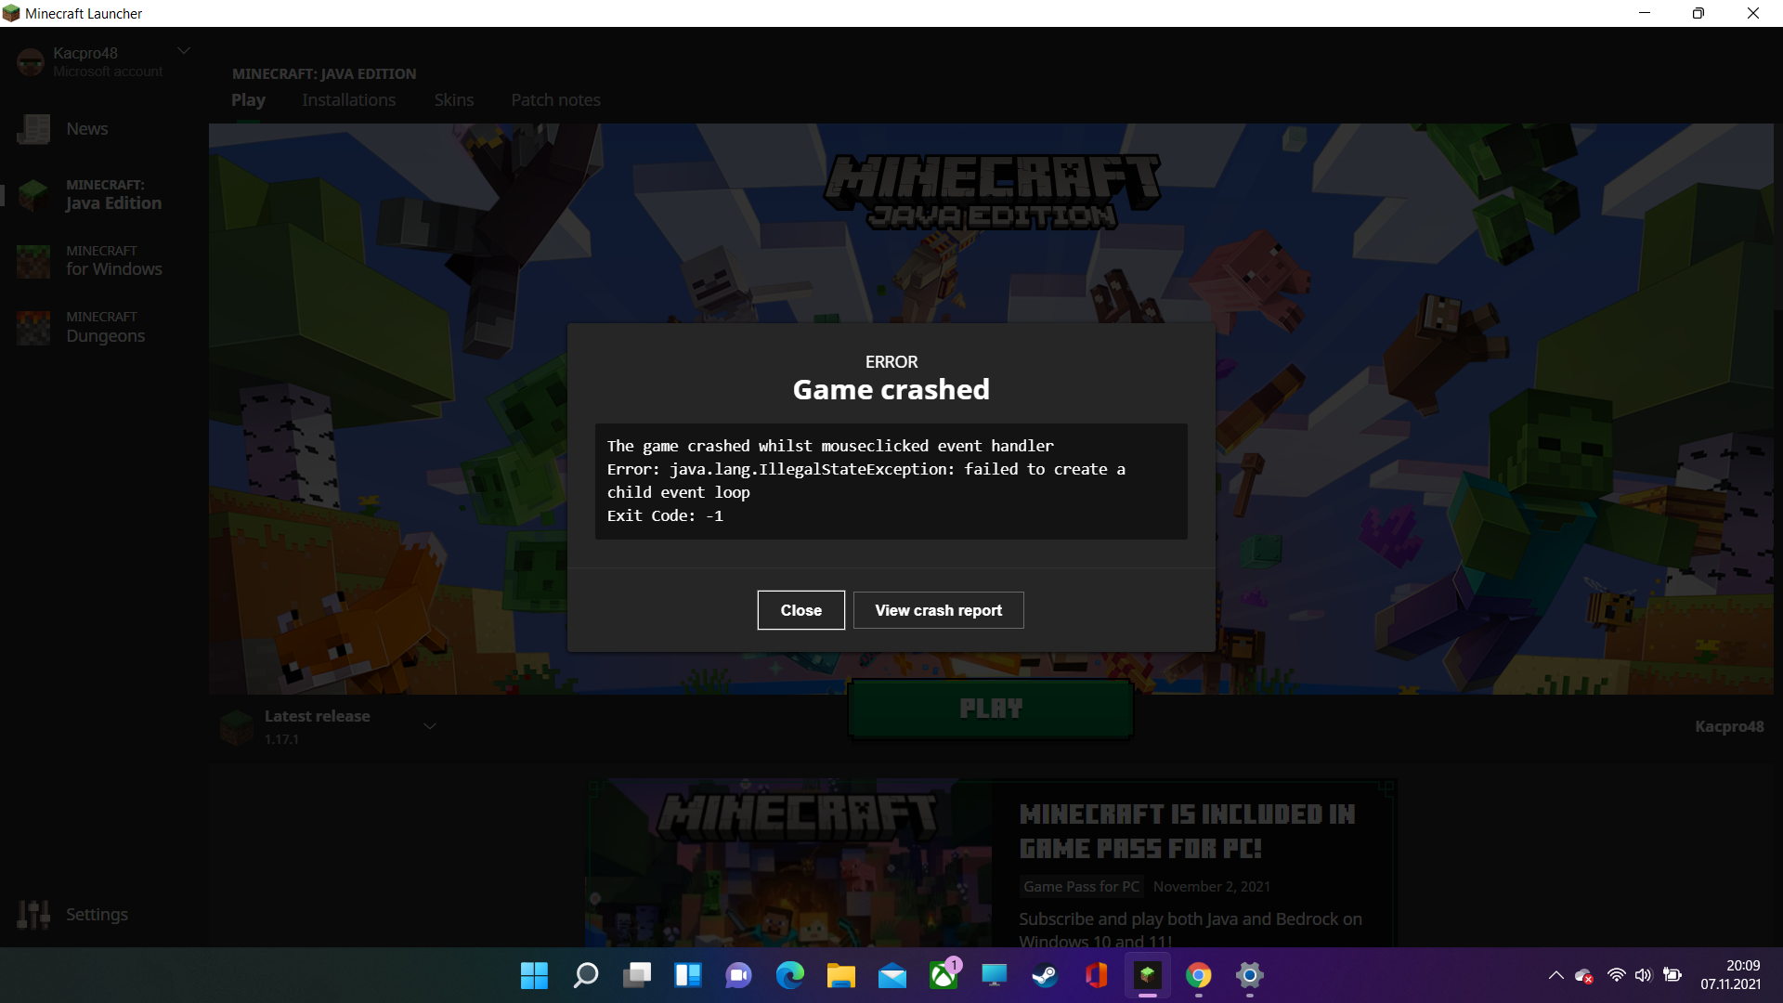Click the Windows Start button
Viewport: 1783px width, 1003px height.
pos(534,975)
